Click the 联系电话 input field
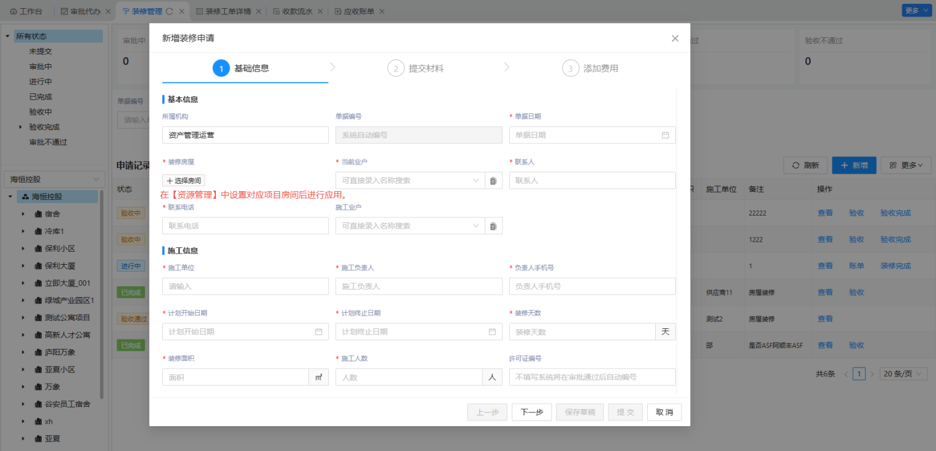This screenshot has height=451, width=936. [245, 226]
